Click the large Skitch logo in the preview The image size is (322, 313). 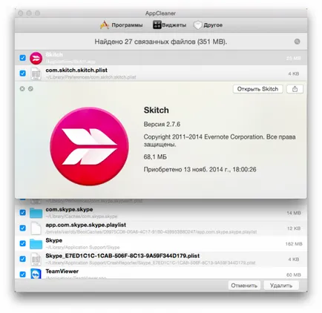pos(89,146)
